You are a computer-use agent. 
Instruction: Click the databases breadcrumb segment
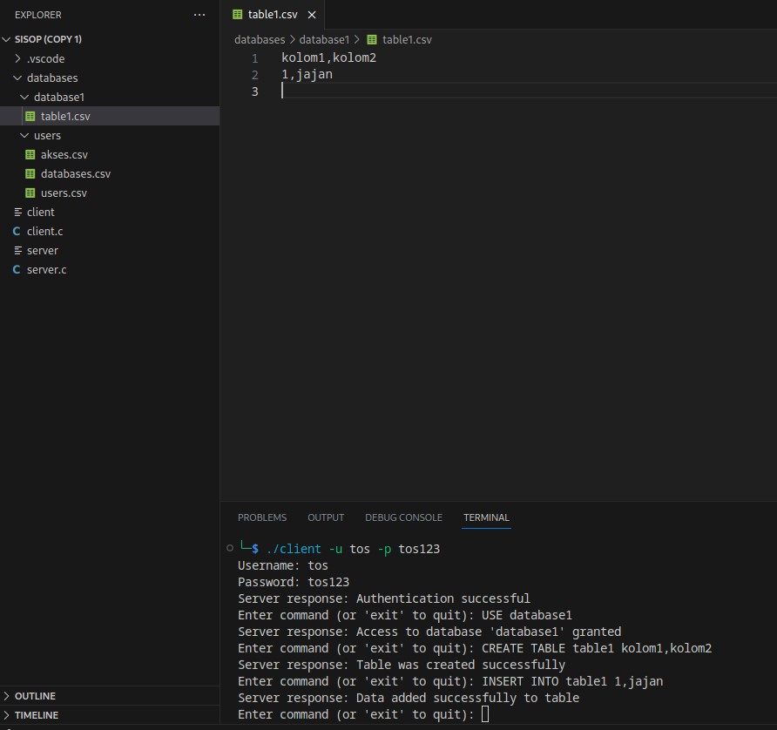click(x=260, y=40)
